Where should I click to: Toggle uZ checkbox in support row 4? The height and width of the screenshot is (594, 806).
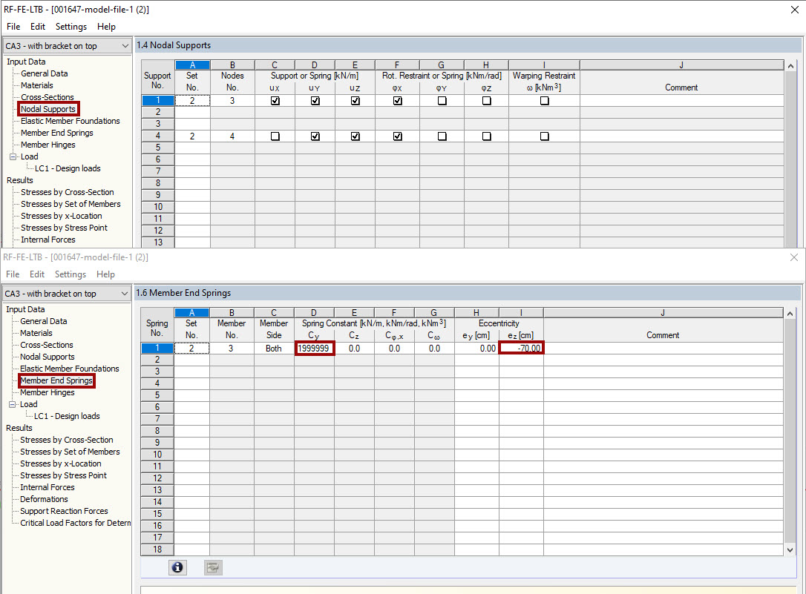(x=356, y=136)
